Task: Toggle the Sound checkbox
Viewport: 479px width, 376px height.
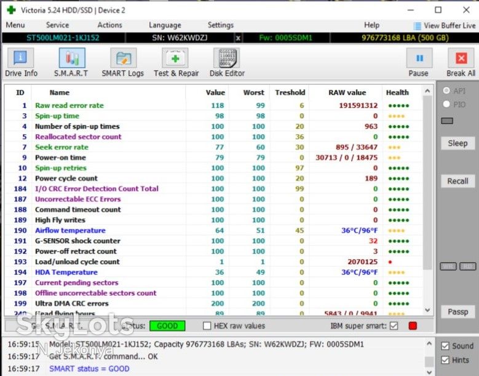Action: tap(445, 346)
